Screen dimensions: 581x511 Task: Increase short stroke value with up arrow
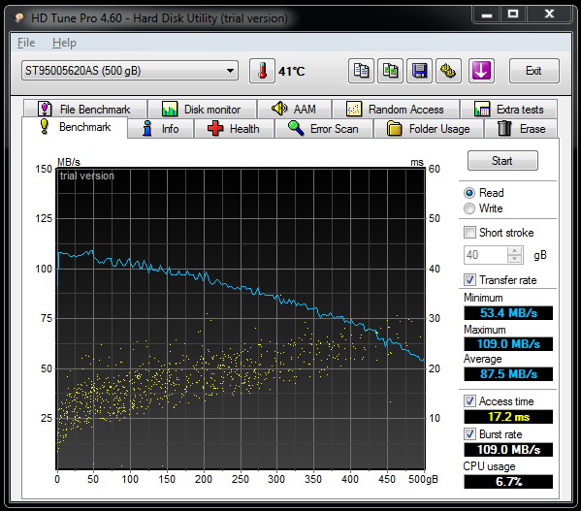(514, 251)
